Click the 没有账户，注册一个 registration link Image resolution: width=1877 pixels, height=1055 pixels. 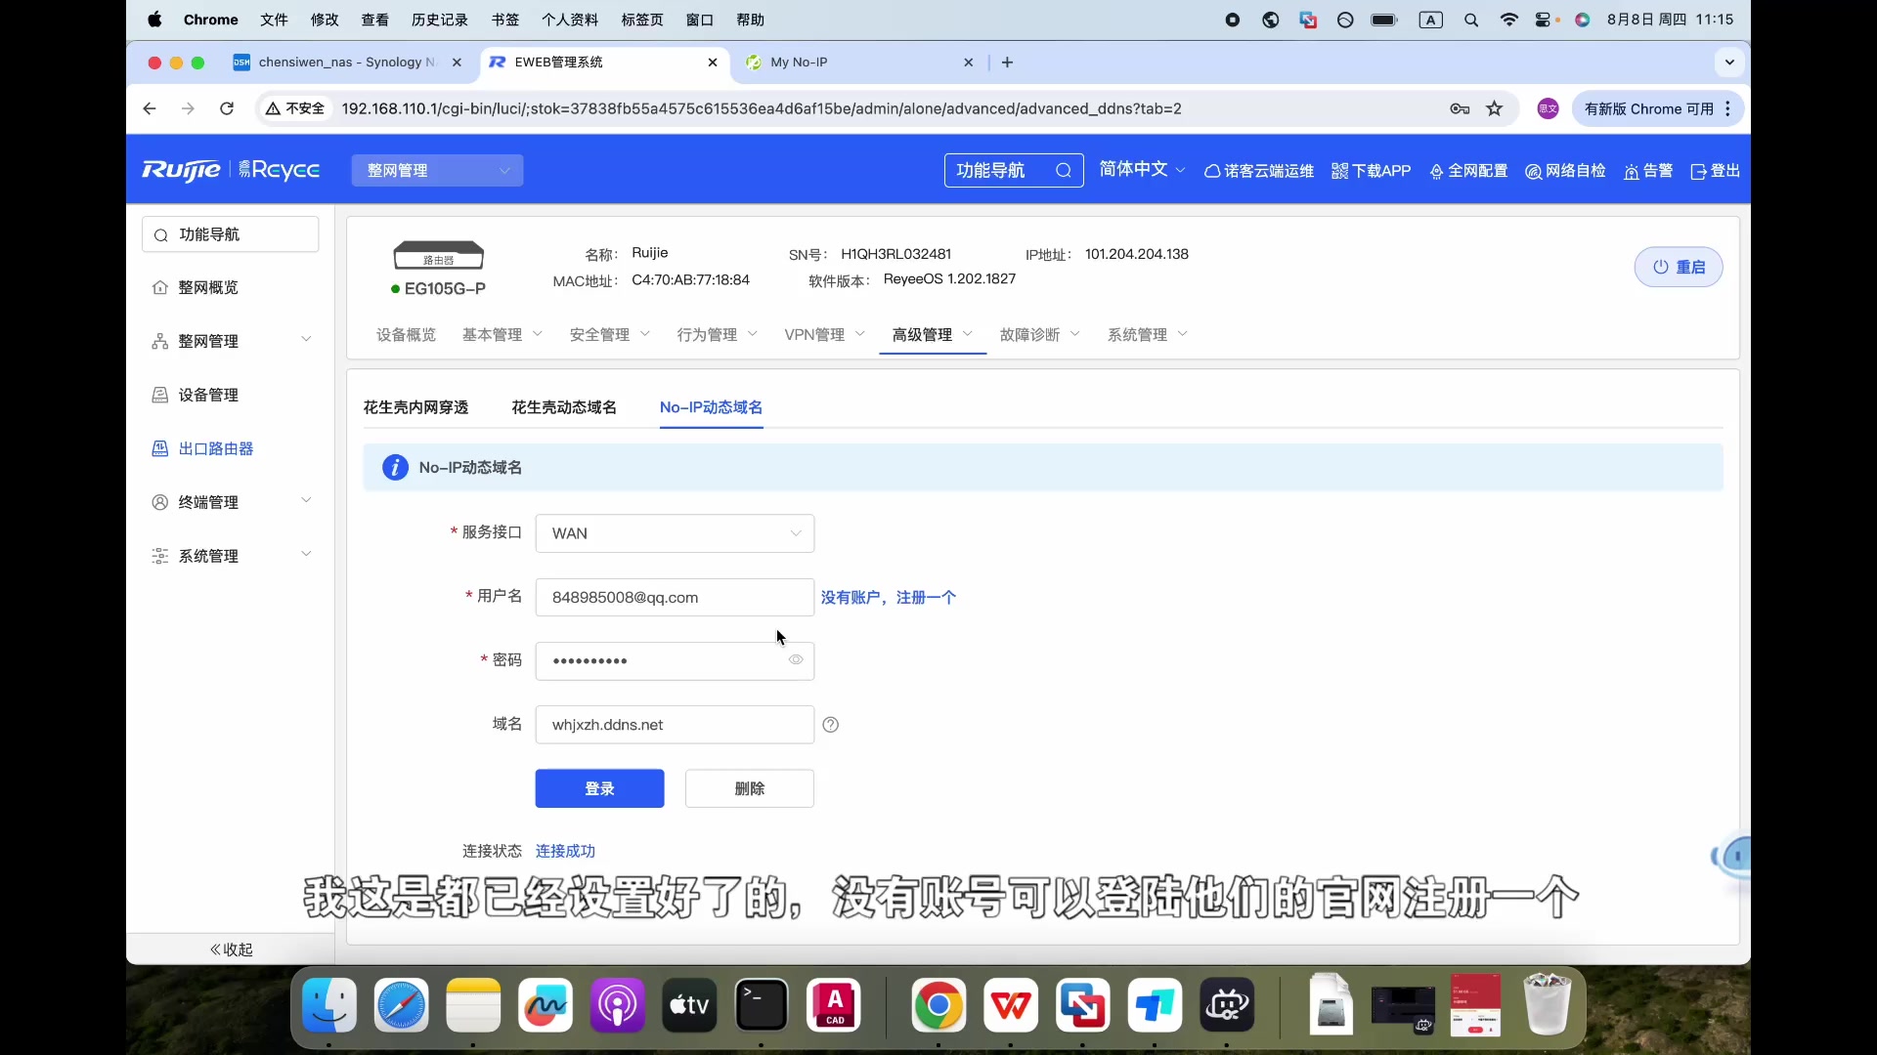[890, 597]
